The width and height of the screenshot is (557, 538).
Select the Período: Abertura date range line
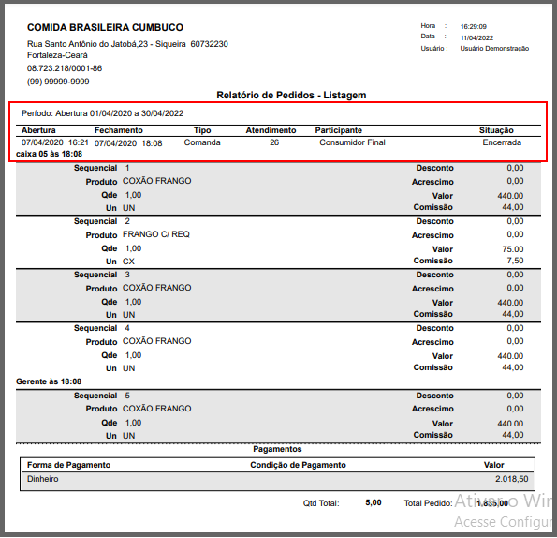[x=102, y=113]
